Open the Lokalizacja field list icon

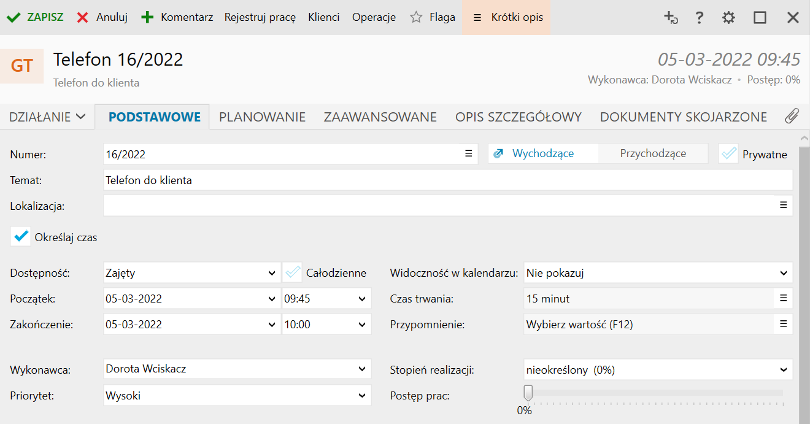tap(783, 206)
